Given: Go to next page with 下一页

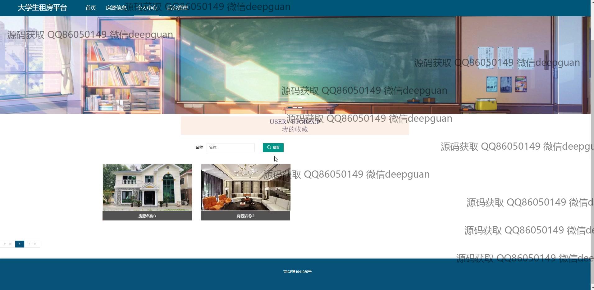Looking at the screenshot, I should 32,244.
